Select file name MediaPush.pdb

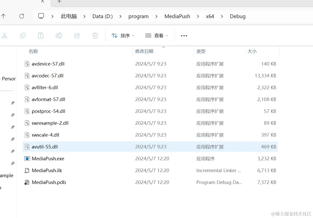(x=49, y=182)
